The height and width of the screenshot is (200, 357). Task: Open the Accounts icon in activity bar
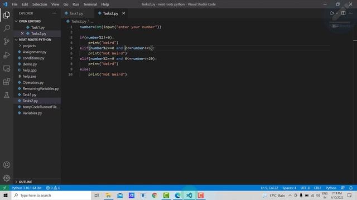(7, 164)
